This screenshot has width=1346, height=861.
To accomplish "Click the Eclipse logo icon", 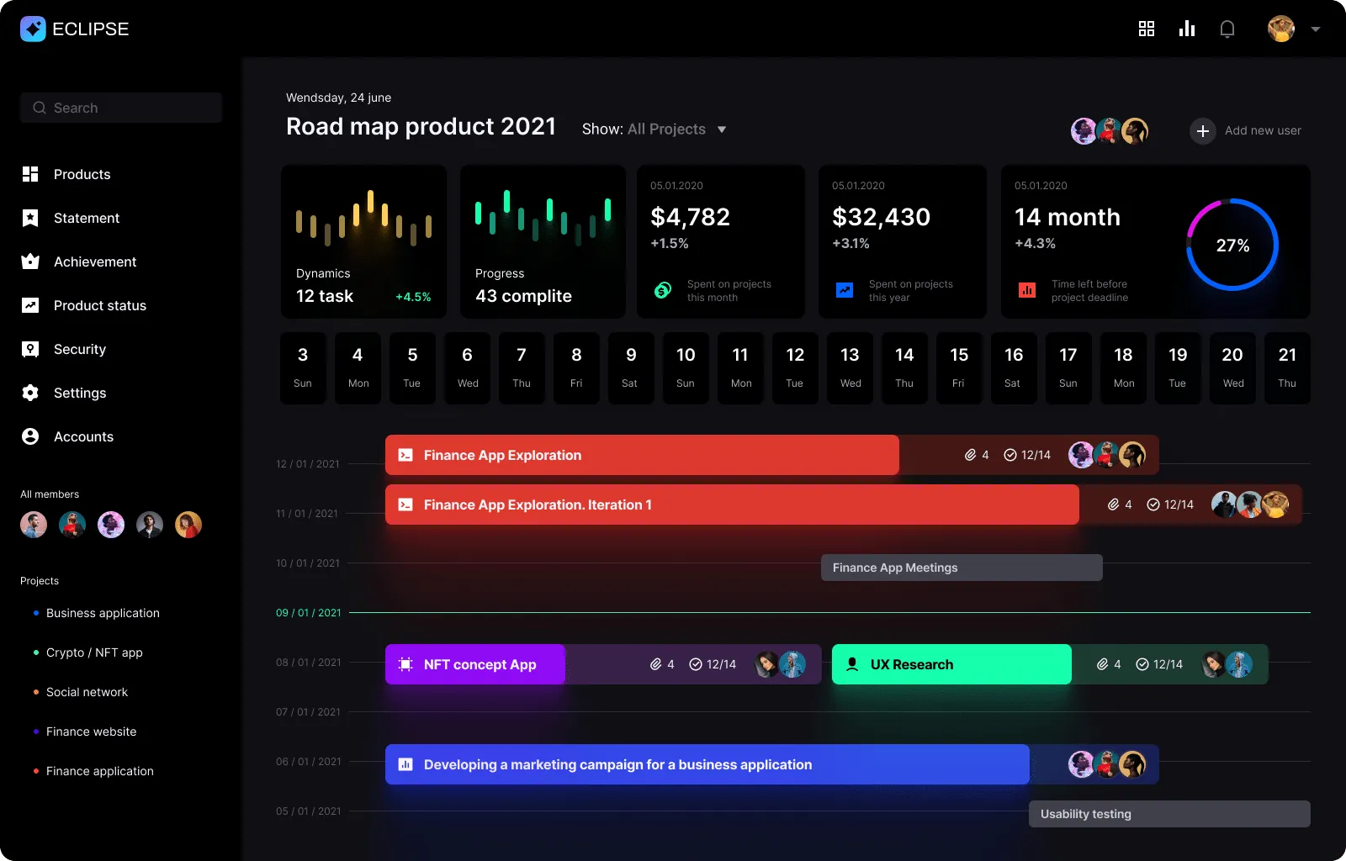I will (x=33, y=29).
